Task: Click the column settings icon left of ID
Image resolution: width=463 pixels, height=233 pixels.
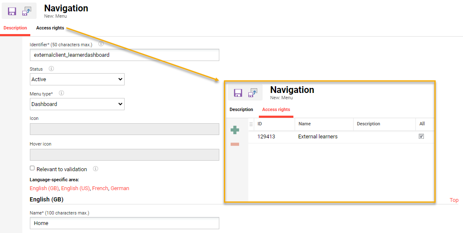Action: point(251,124)
